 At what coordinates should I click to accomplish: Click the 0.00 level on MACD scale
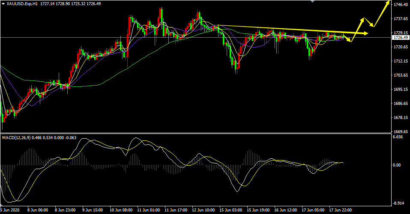pyautogui.click(x=397, y=165)
